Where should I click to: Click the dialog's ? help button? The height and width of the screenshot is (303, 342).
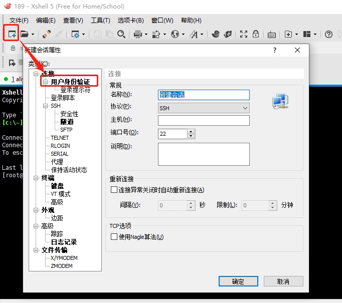pyautogui.click(x=275, y=50)
